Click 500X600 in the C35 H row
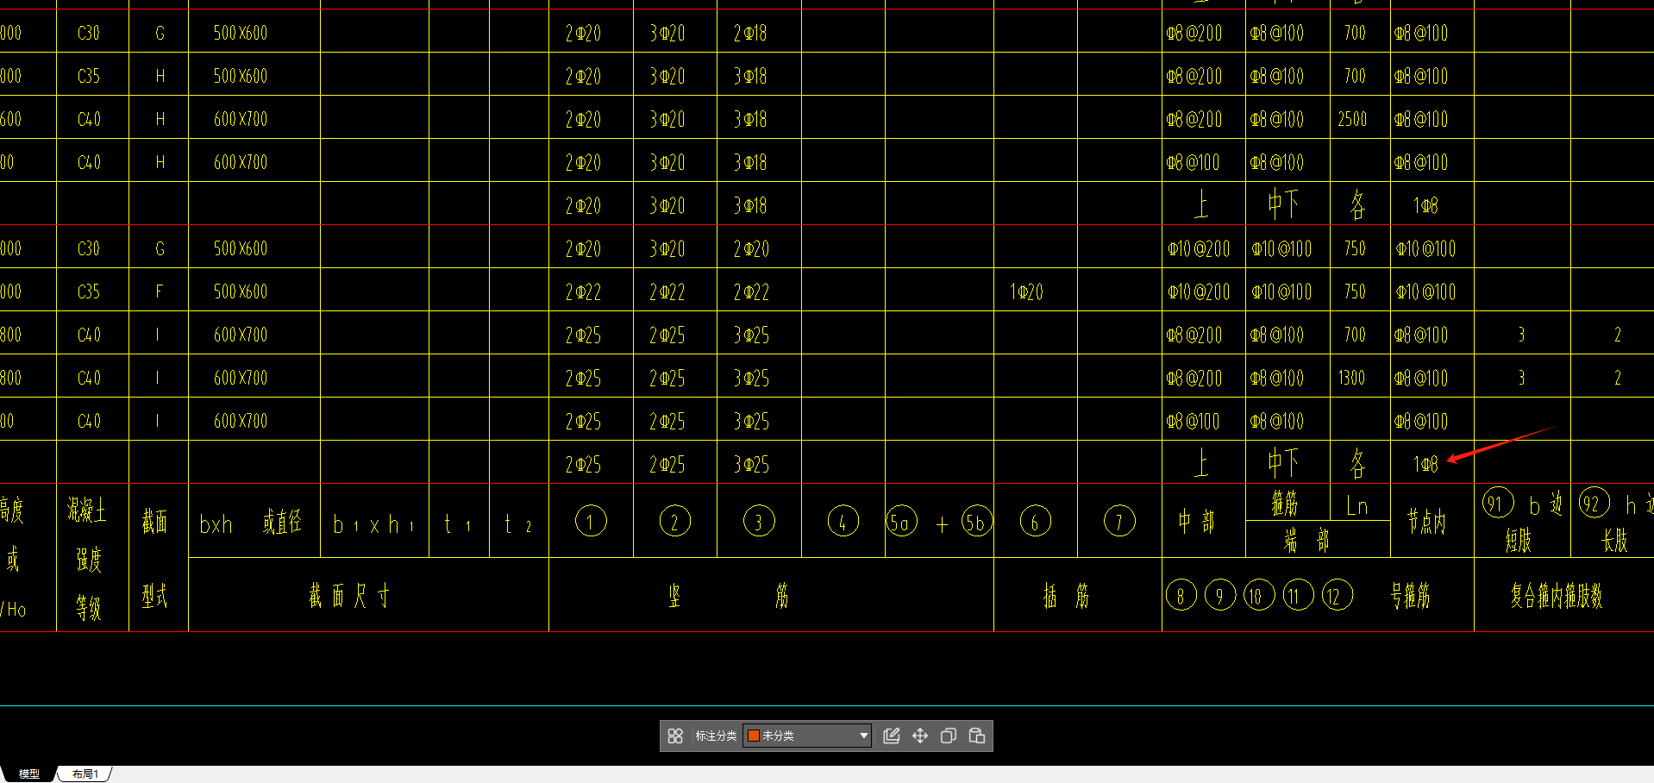This screenshot has height=783, width=1654. pos(241,76)
